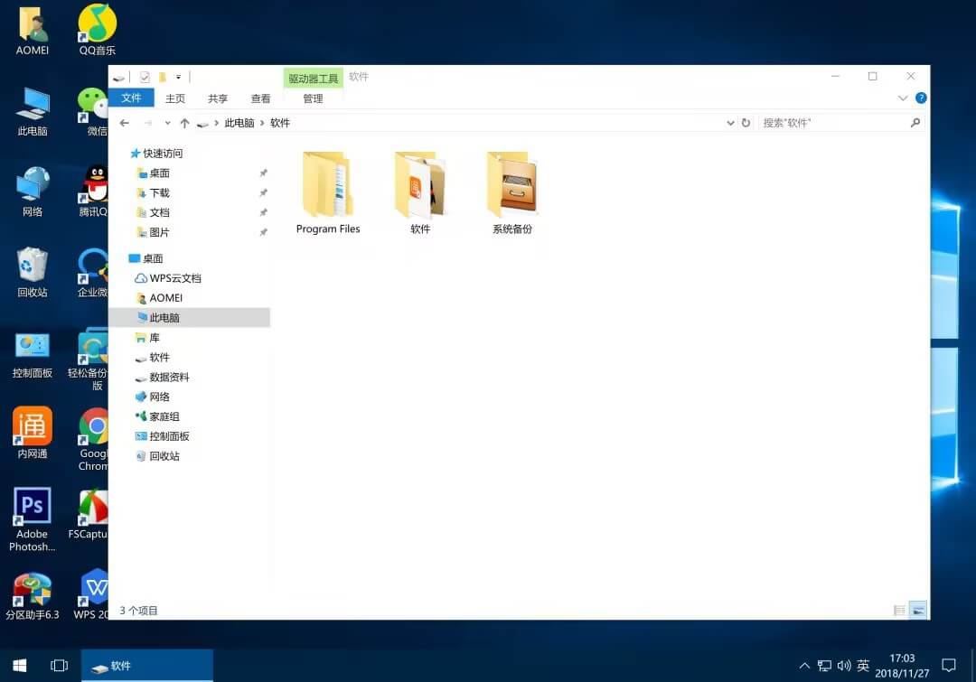Open the quick access toolbar customize dropdown
The height and width of the screenshot is (682, 976).
(x=177, y=77)
